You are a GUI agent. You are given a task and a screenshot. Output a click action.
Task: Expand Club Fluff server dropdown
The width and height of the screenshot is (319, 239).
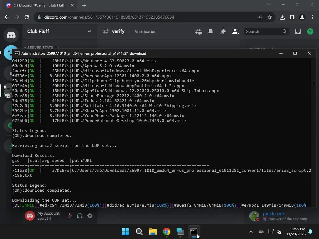tap(89, 31)
